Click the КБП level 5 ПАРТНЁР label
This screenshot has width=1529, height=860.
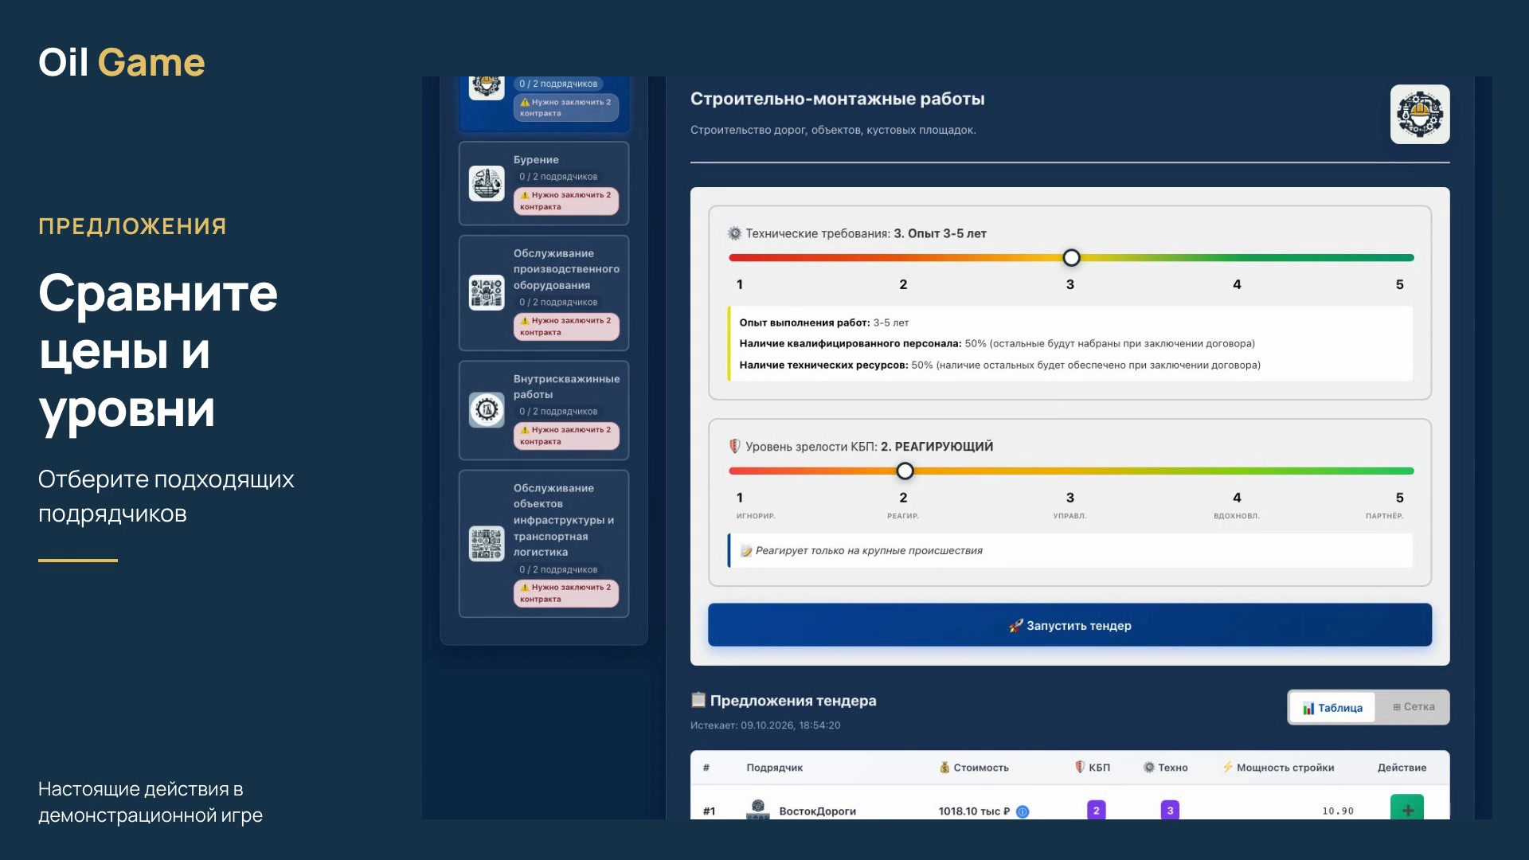pos(1384,516)
